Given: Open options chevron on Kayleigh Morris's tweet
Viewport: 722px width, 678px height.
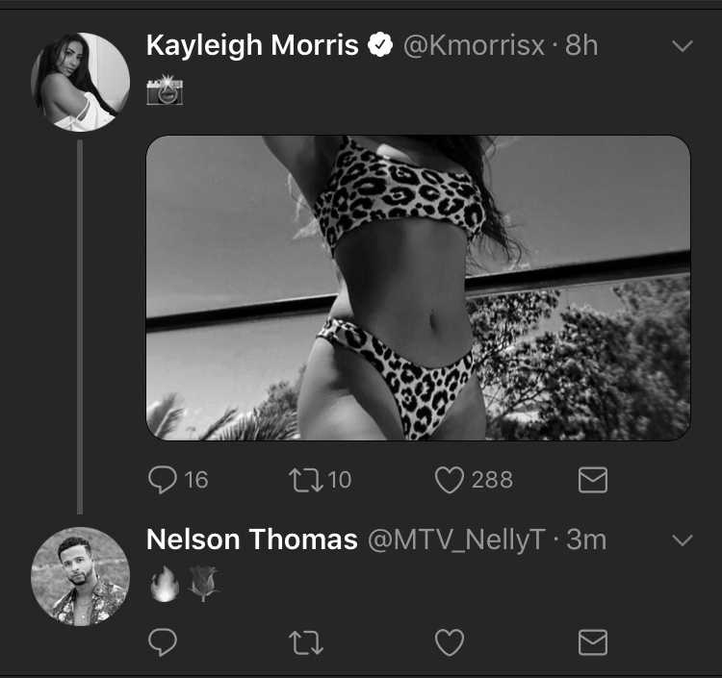Looking at the screenshot, I should [682, 46].
